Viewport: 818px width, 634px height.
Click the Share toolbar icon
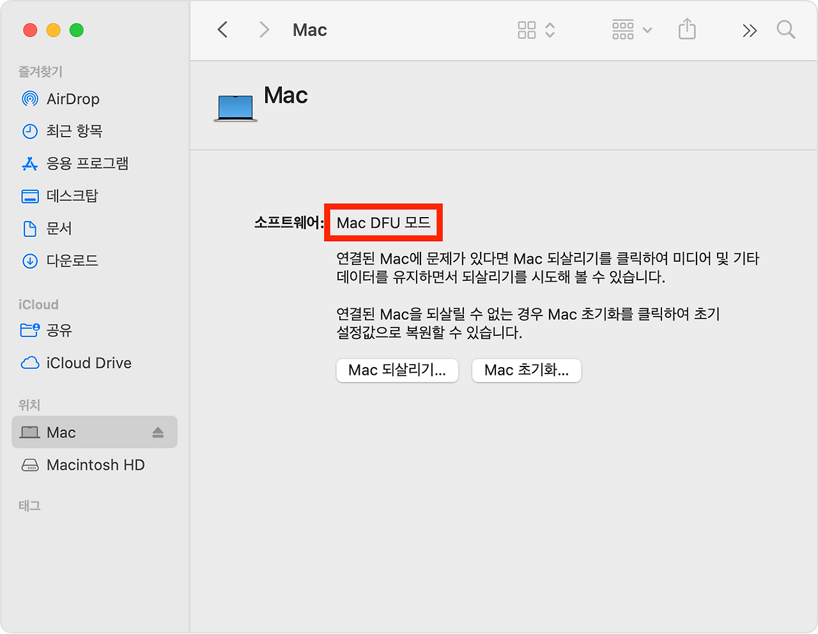click(687, 29)
